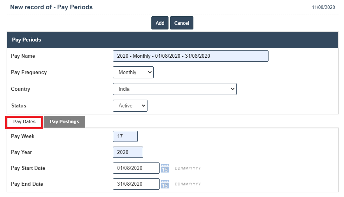Click the Pay Periods section header bar
The width and height of the screenshot is (344, 197).
point(172,40)
